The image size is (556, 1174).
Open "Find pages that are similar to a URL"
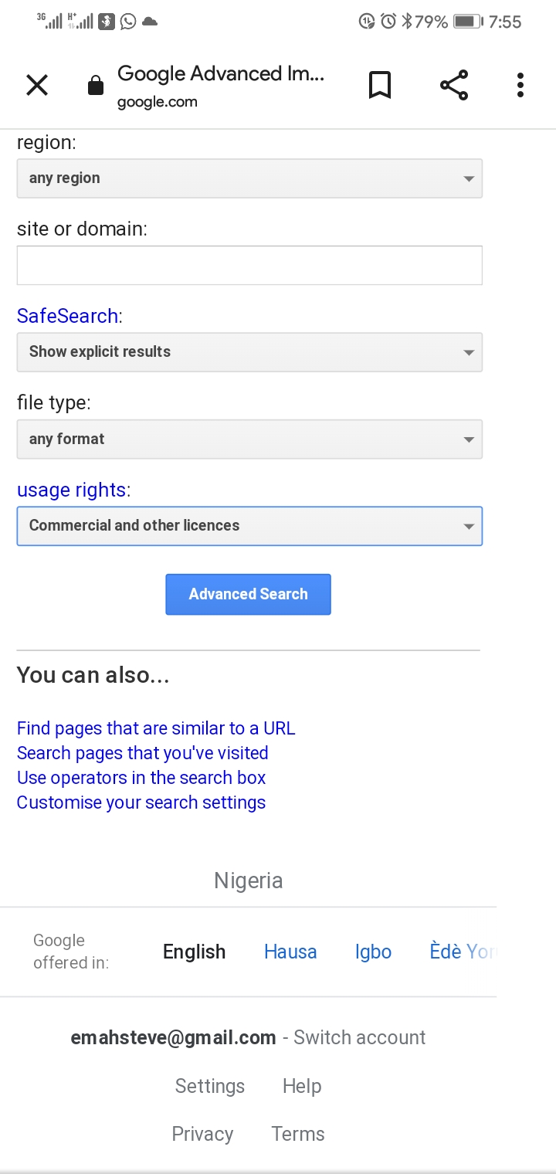156,728
